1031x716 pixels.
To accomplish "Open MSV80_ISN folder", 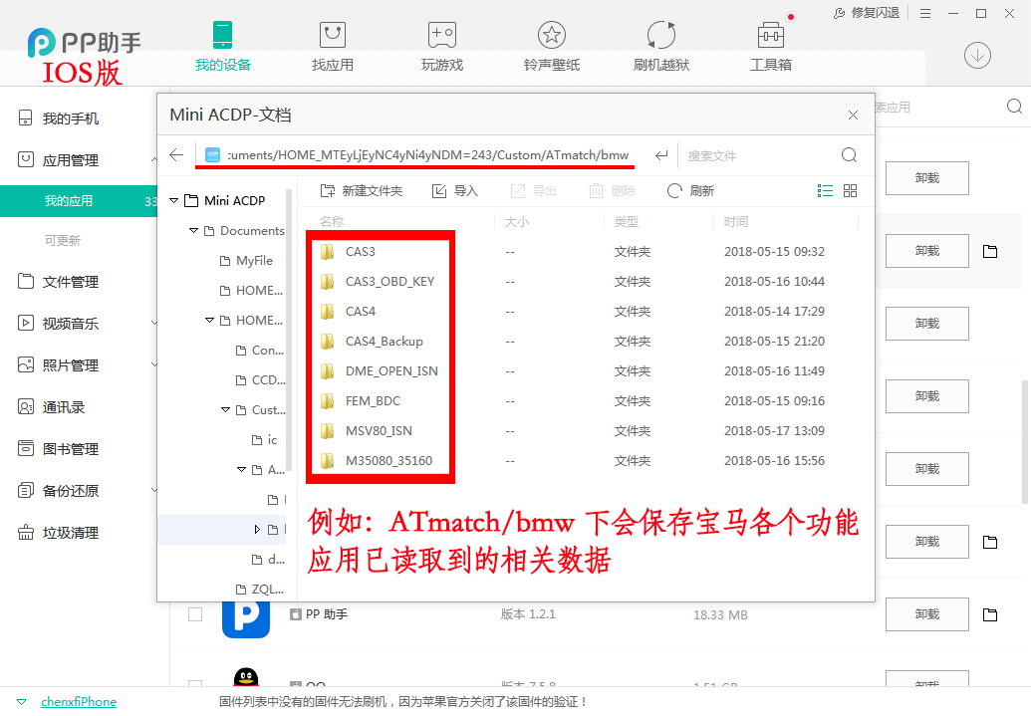I will pos(366,430).
